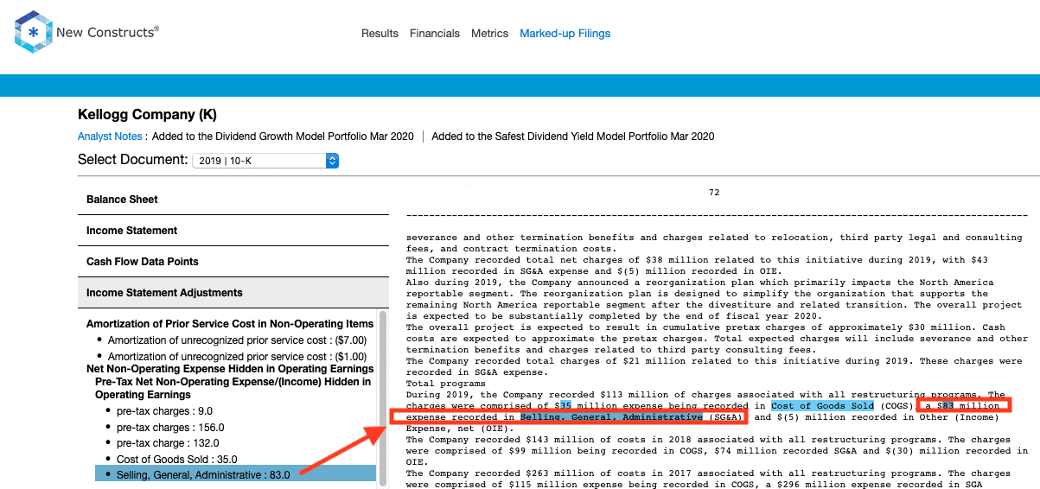Open the Metrics menu item

(489, 34)
